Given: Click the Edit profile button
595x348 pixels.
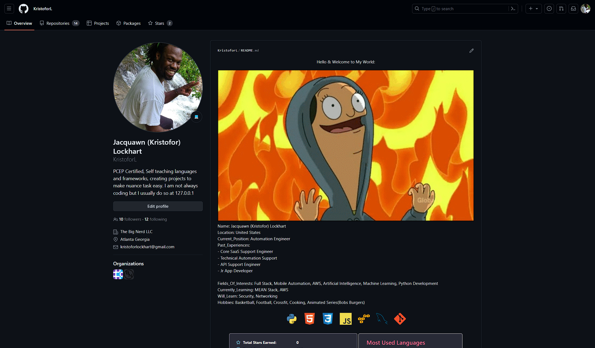Looking at the screenshot, I should (x=158, y=206).
